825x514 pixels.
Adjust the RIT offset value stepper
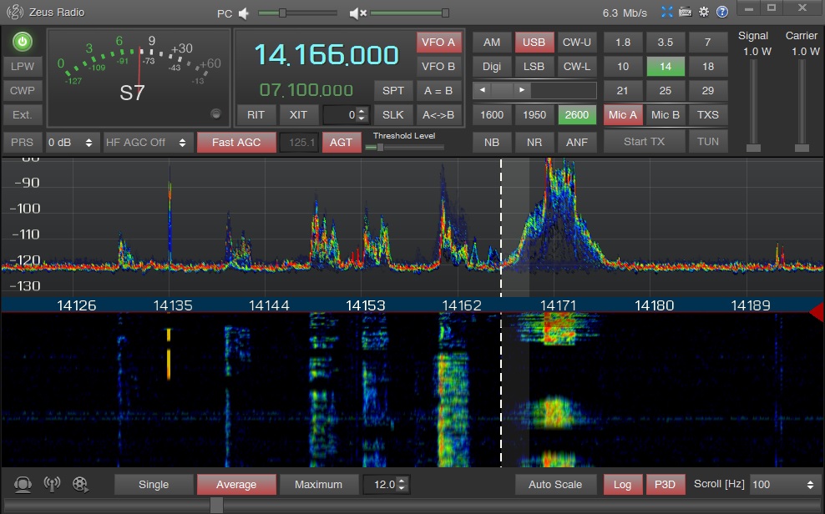tap(361, 114)
